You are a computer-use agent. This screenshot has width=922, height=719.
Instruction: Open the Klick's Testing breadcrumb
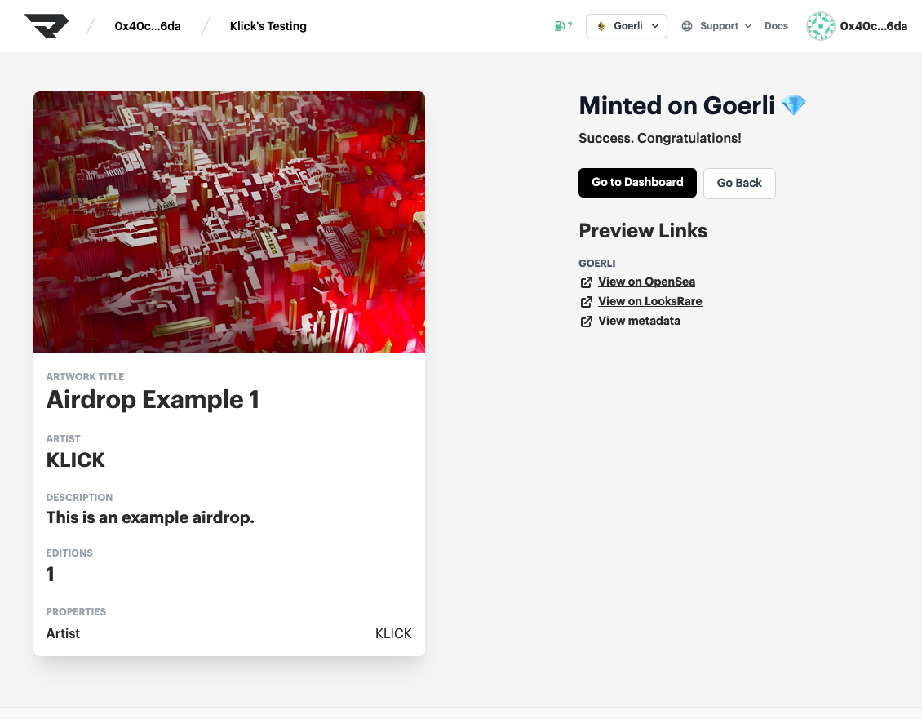click(x=268, y=26)
